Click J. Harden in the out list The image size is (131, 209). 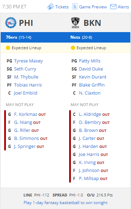coord(89,146)
